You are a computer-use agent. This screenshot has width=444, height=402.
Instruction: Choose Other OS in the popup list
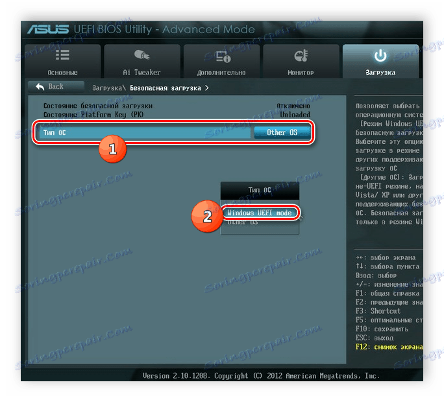[243, 222]
